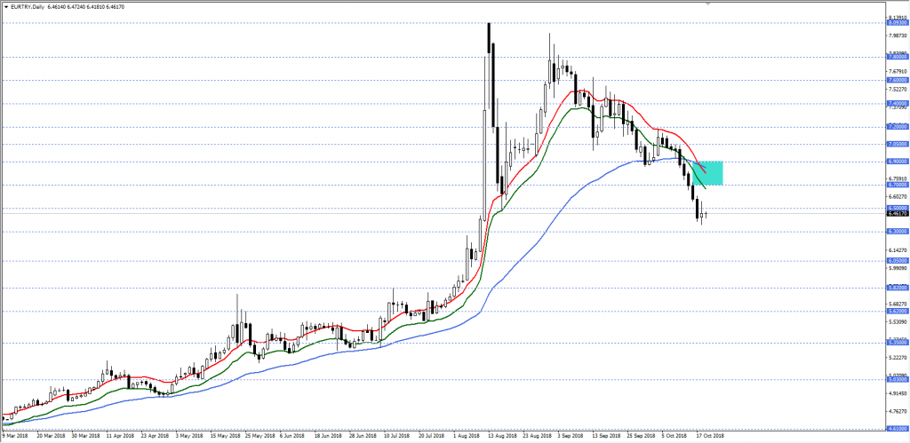Click the 4.76270 price scale value
910x443 pixels.
(x=898, y=410)
